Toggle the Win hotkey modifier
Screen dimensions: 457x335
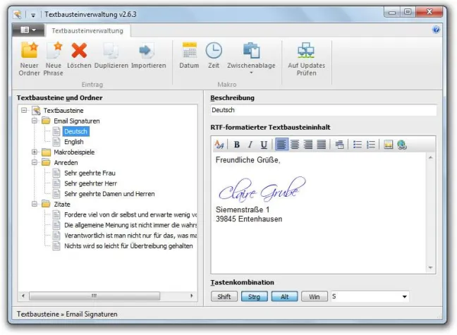click(x=315, y=296)
